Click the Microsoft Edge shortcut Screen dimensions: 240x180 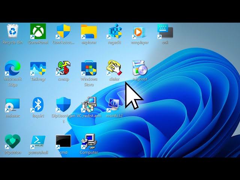[x=12, y=68]
